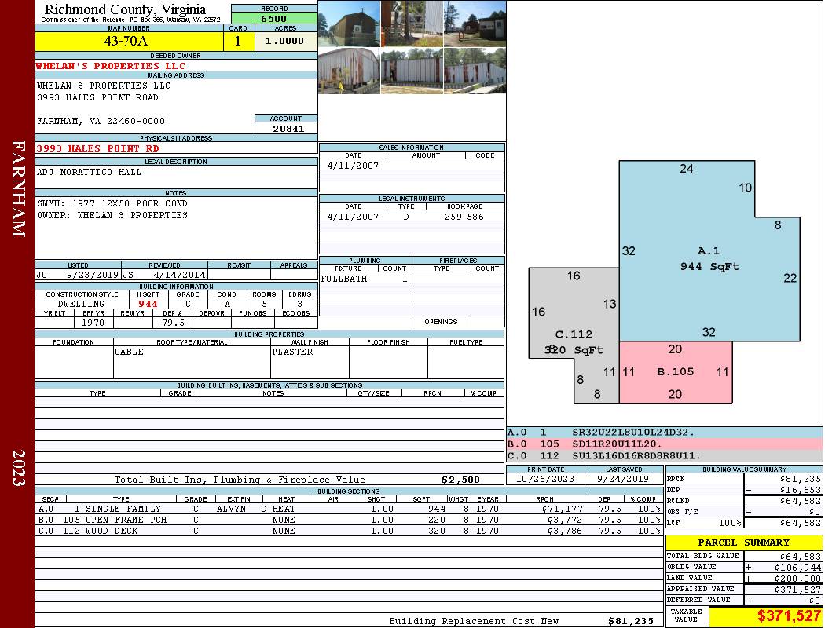Open the bottom-left white shed photo thumbnail

pyautogui.click(x=350, y=71)
